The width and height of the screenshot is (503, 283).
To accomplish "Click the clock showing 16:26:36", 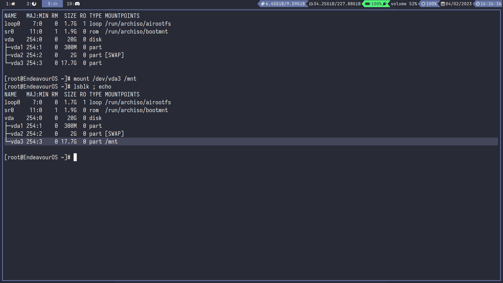I will (488, 4).
